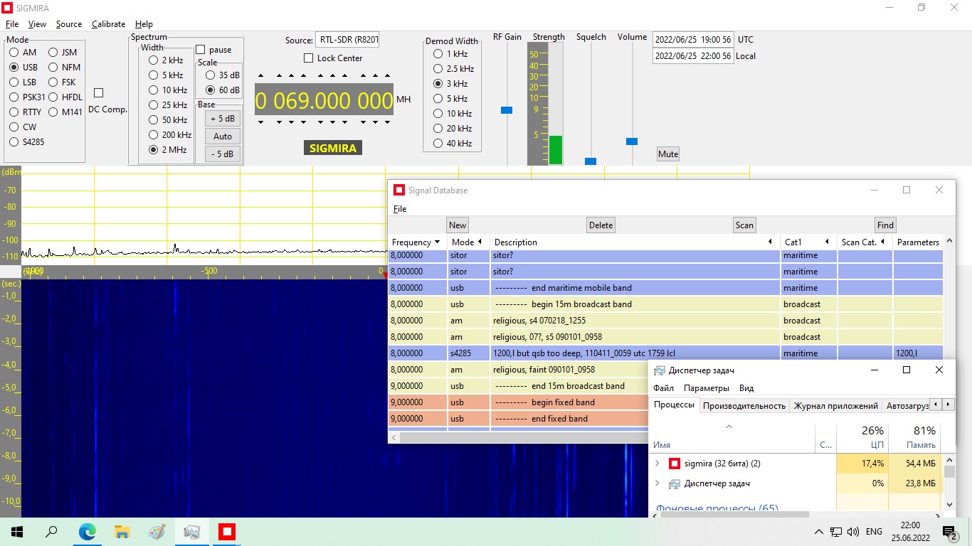Open Windows Start menu
The height and width of the screenshot is (546, 972).
[17, 532]
